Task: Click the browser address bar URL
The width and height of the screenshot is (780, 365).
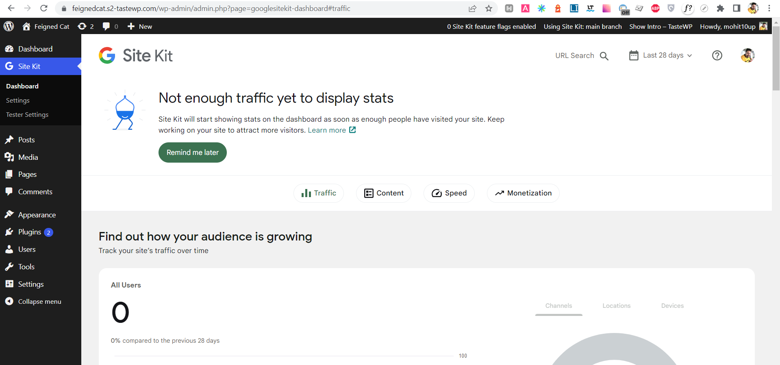Action: (x=211, y=9)
